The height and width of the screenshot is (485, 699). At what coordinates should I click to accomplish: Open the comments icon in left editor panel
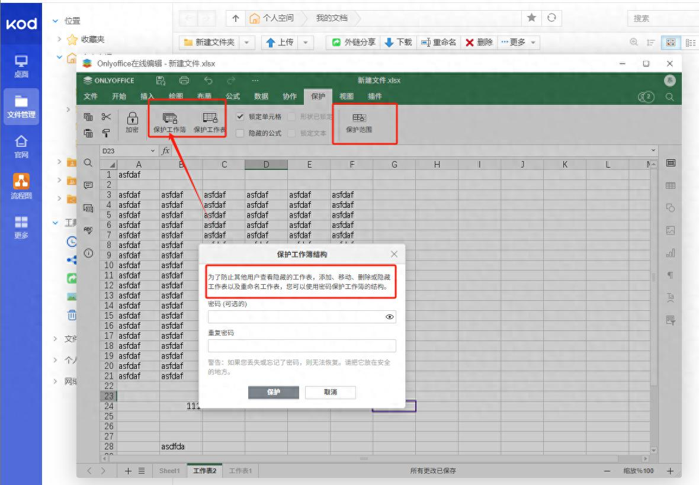[88, 185]
